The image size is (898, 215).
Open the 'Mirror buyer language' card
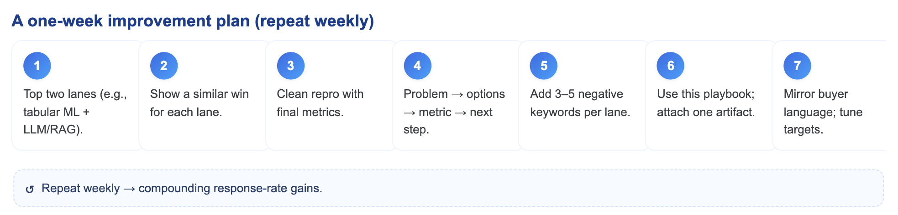[x=829, y=96]
